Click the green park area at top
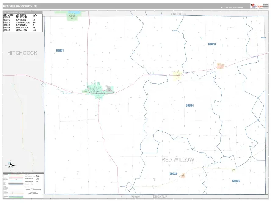271x203 pixels. (72, 16)
